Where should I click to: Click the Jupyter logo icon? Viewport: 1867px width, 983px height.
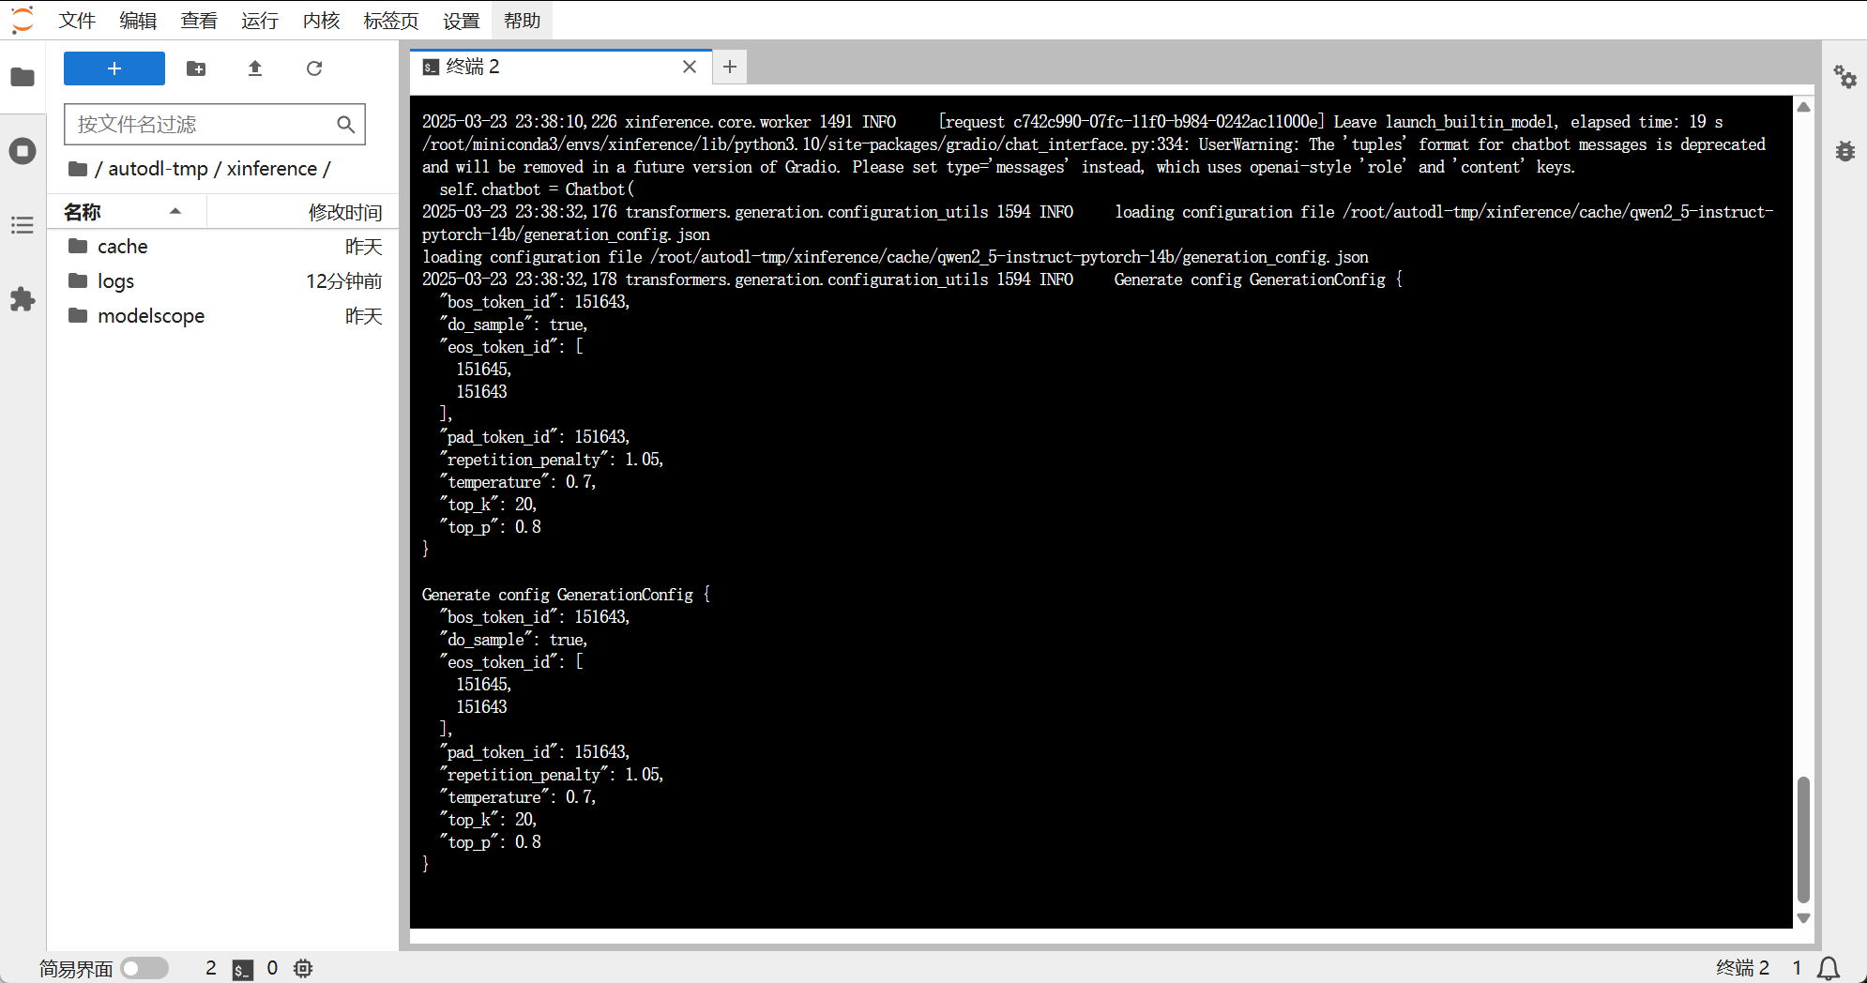(x=23, y=20)
